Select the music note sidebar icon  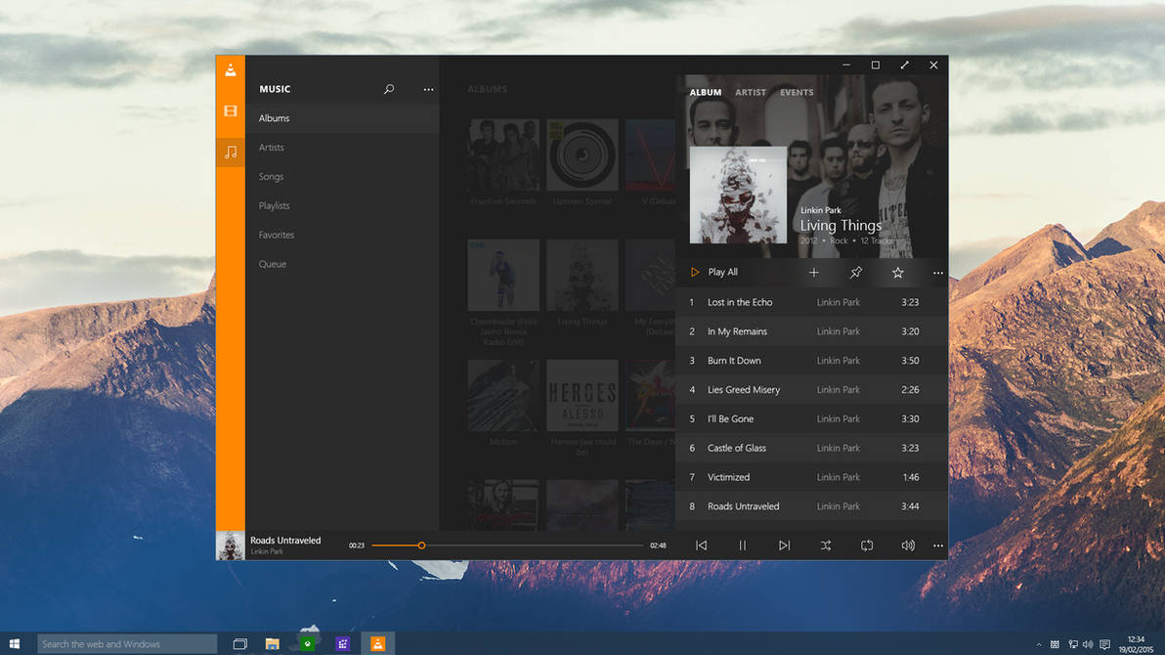tap(231, 153)
